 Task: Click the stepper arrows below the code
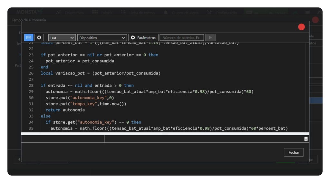click(x=306, y=139)
